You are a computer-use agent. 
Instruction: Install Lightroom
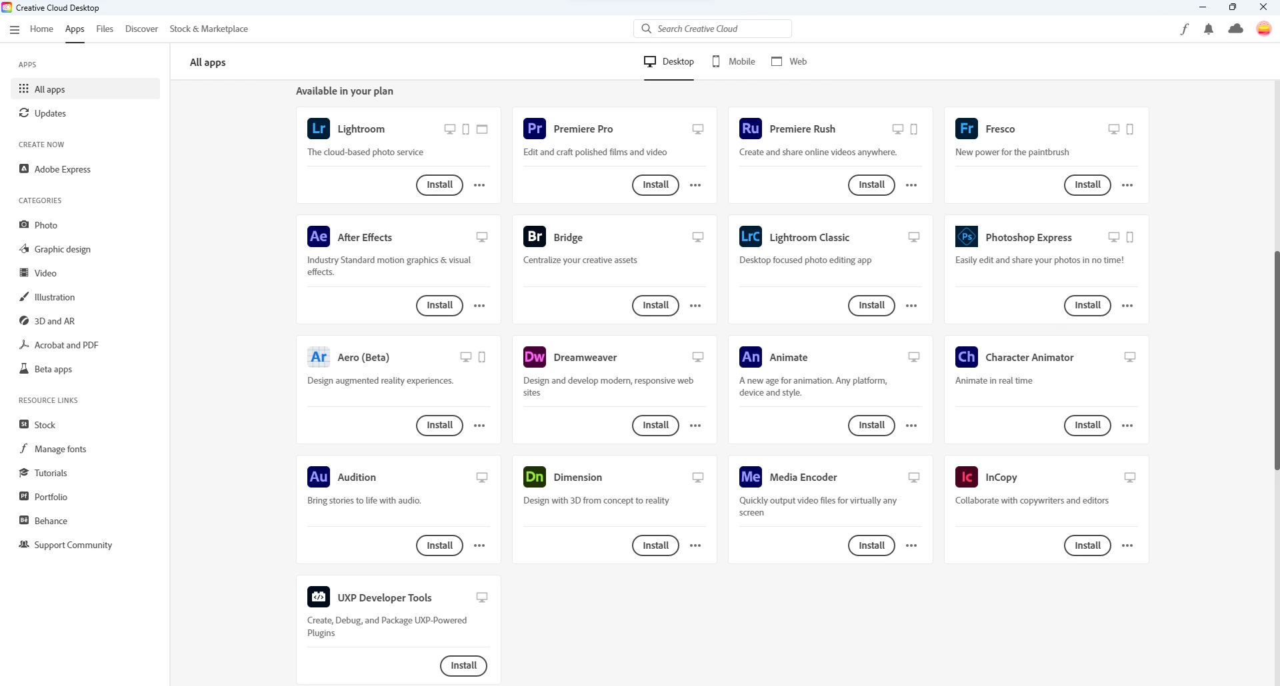point(439,184)
